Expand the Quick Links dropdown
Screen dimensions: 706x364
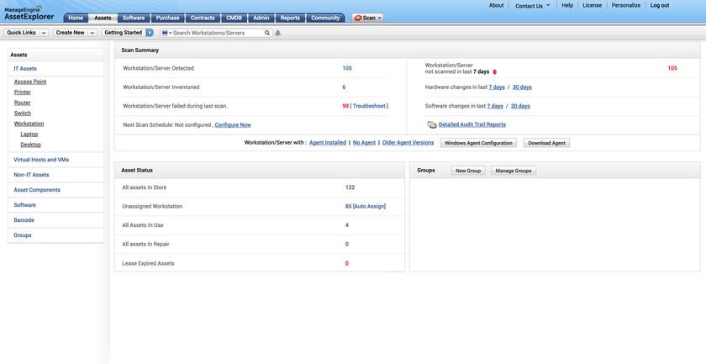pyautogui.click(x=44, y=33)
